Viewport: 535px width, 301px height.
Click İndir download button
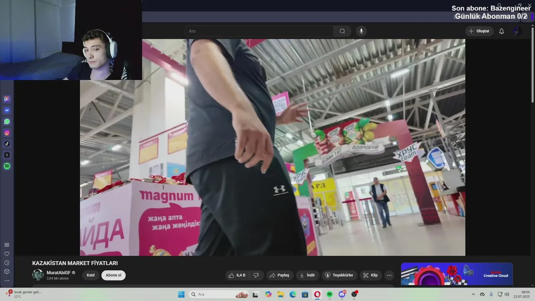point(308,275)
